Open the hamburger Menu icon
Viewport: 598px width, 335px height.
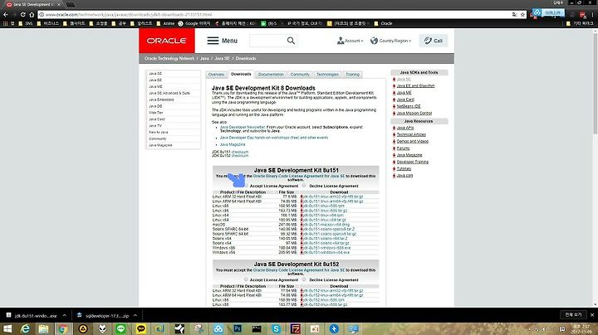(213, 41)
